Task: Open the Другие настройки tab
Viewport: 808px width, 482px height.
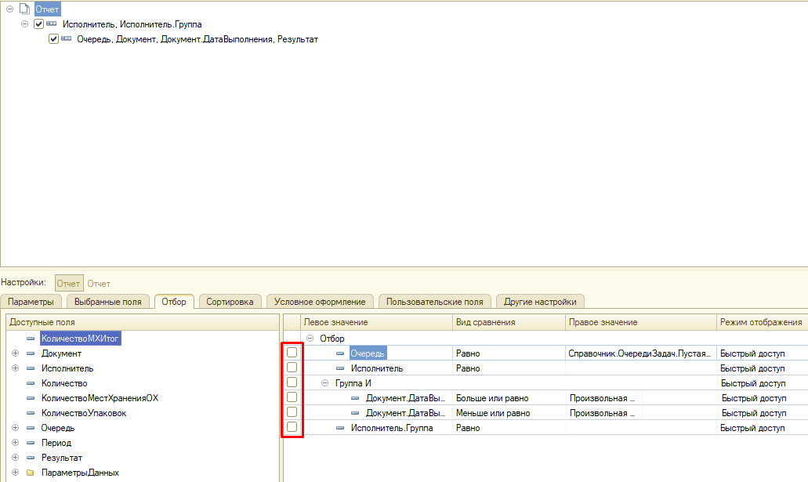Action: click(x=540, y=302)
